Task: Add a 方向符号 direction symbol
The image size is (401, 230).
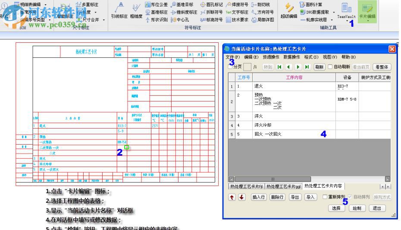Action: [263, 12]
